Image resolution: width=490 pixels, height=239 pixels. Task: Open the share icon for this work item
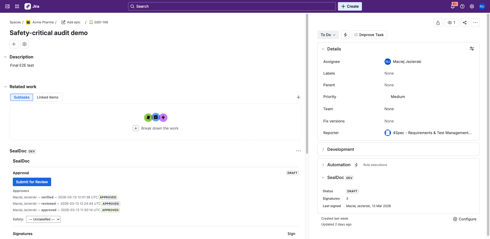point(465,23)
